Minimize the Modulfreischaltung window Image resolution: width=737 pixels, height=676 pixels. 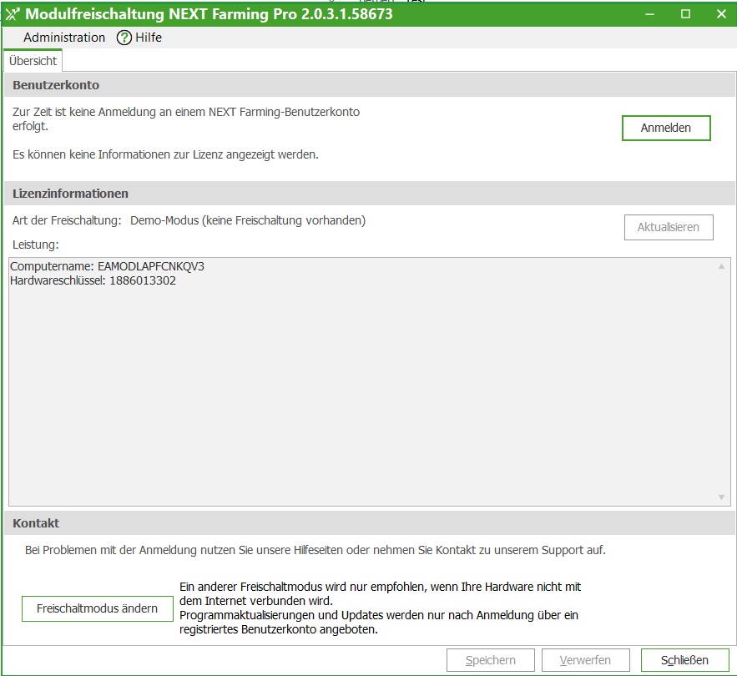pyautogui.click(x=649, y=14)
